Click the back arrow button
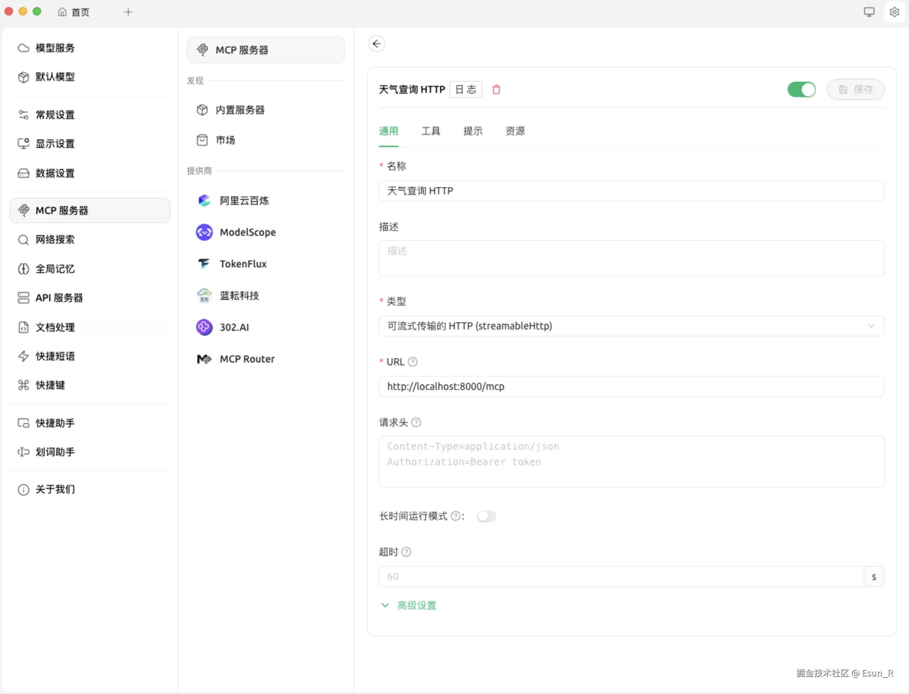This screenshot has height=694, width=909. 376,44
